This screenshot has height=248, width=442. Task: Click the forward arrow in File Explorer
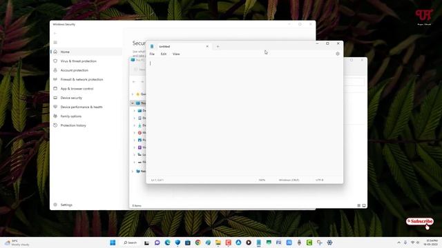point(142,82)
